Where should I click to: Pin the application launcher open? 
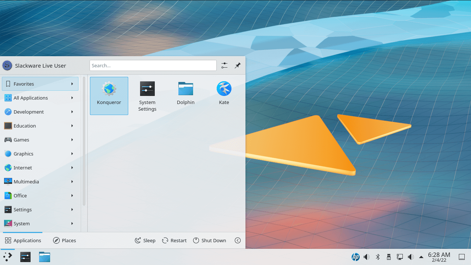(x=237, y=65)
